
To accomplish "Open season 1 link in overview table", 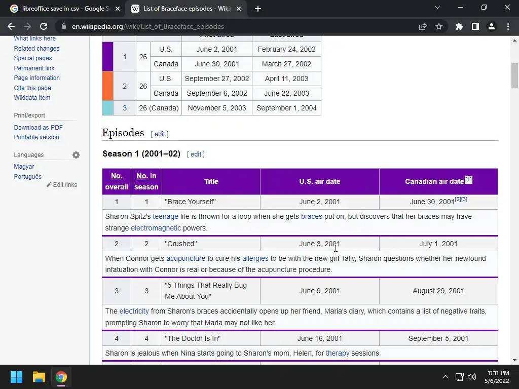I will 125,57.
